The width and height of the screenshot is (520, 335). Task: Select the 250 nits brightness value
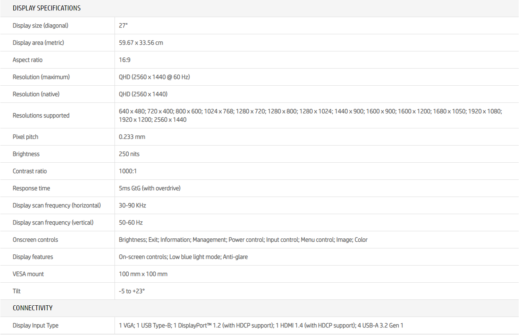(x=129, y=154)
